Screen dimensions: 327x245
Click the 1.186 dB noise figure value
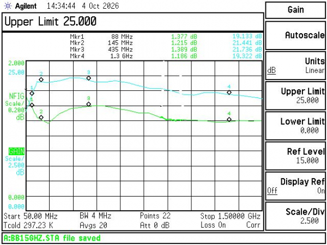click(184, 56)
